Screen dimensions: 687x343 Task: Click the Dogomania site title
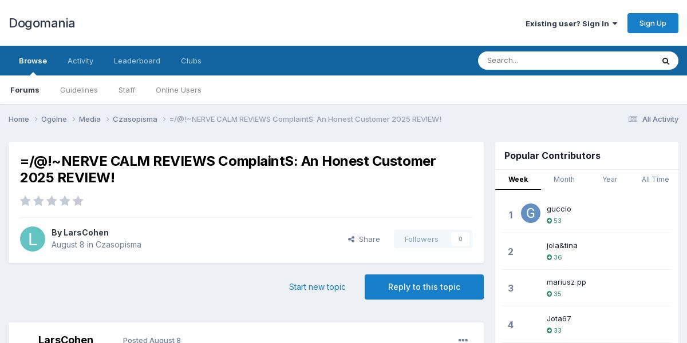click(x=42, y=23)
